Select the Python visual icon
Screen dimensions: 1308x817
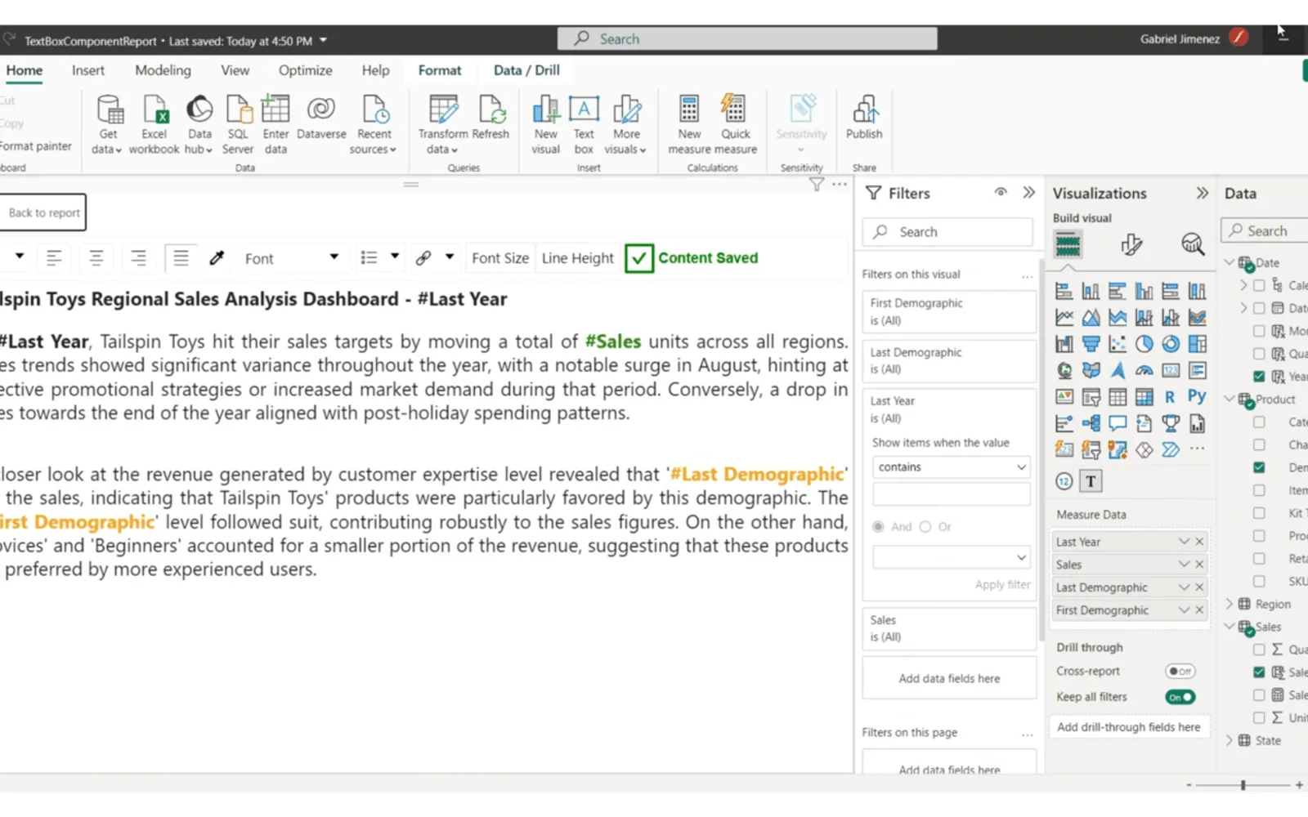(1197, 397)
